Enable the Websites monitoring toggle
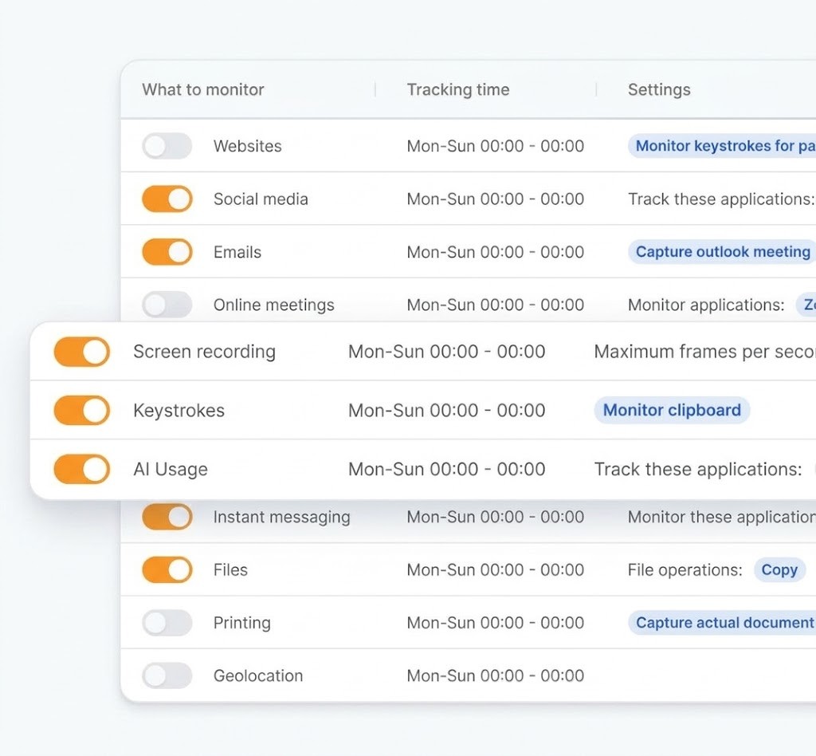 pyautogui.click(x=167, y=146)
